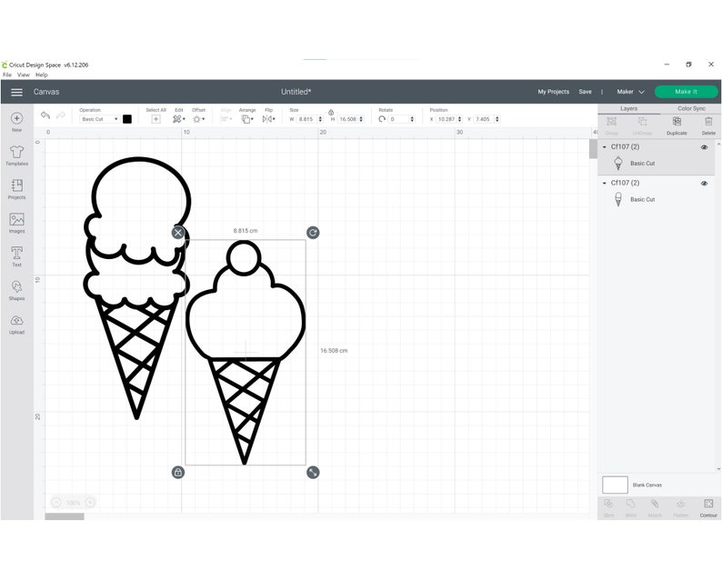Click the vertical canvas scrollbar thumb
This screenshot has width=722, height=580.
pyautogui.click(x=593, y=149)
